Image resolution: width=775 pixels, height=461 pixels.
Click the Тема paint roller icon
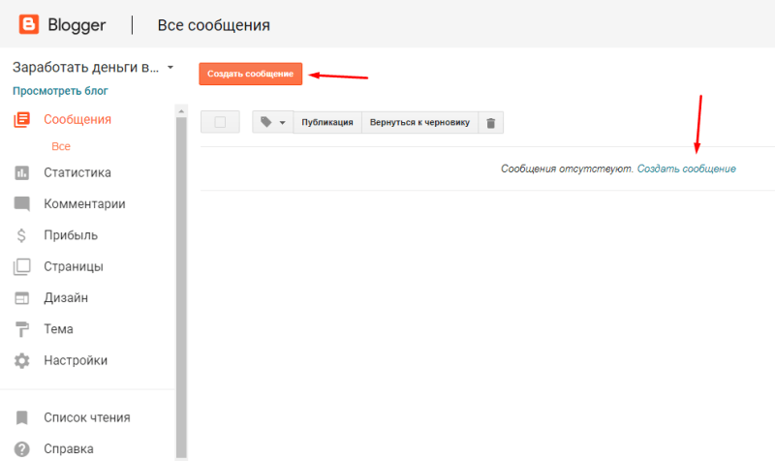tap(21, 329)
